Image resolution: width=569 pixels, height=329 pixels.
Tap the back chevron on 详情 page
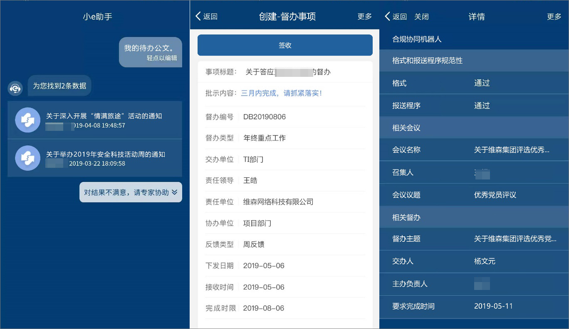click(x=388, y=17)
